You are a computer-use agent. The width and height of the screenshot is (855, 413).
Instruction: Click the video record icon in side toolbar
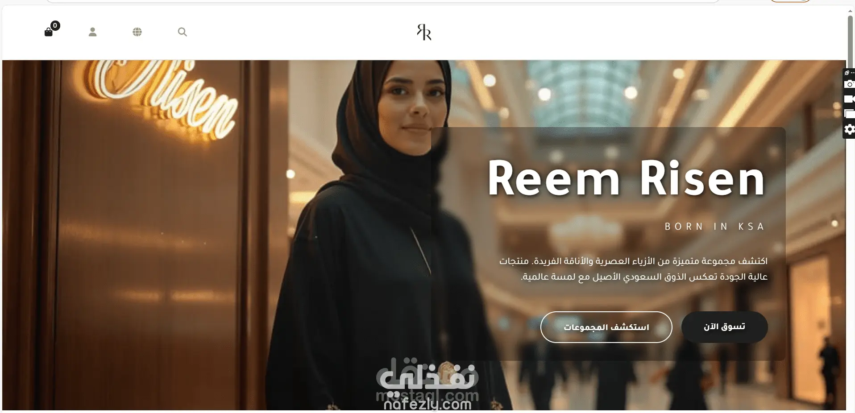point(850,99)
